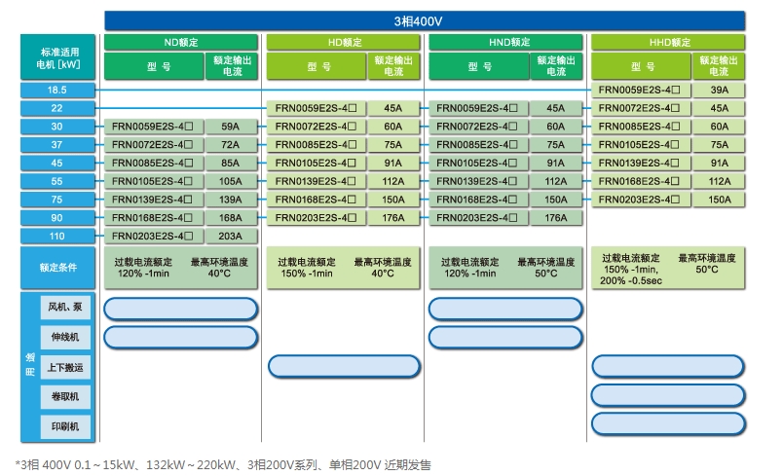Click the 额定条件 row label

coord(58,267)
